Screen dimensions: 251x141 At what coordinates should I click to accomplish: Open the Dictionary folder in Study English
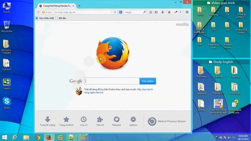(x=201, y=72)
